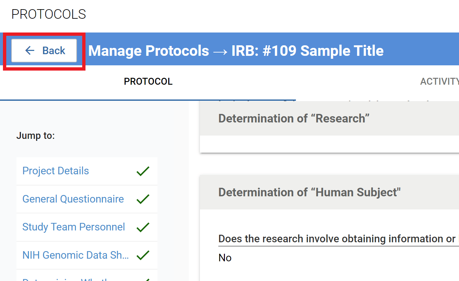This screenshot has height=281, width=459.
Task: Click the General Questionnaire completion checkmark
Action: (143, 199)
